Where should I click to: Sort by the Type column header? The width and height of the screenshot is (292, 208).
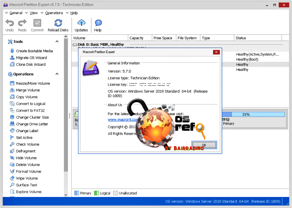click(217, 38)
